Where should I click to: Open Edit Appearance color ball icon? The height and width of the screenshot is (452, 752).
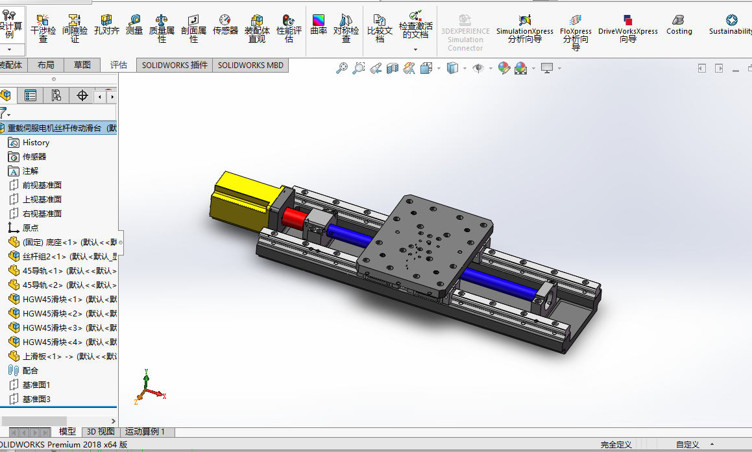503,68
